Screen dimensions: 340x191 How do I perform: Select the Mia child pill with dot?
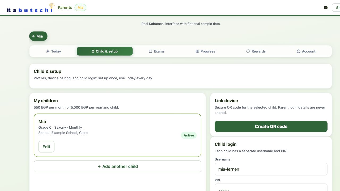pyautogui.click(x=38, y=36)
